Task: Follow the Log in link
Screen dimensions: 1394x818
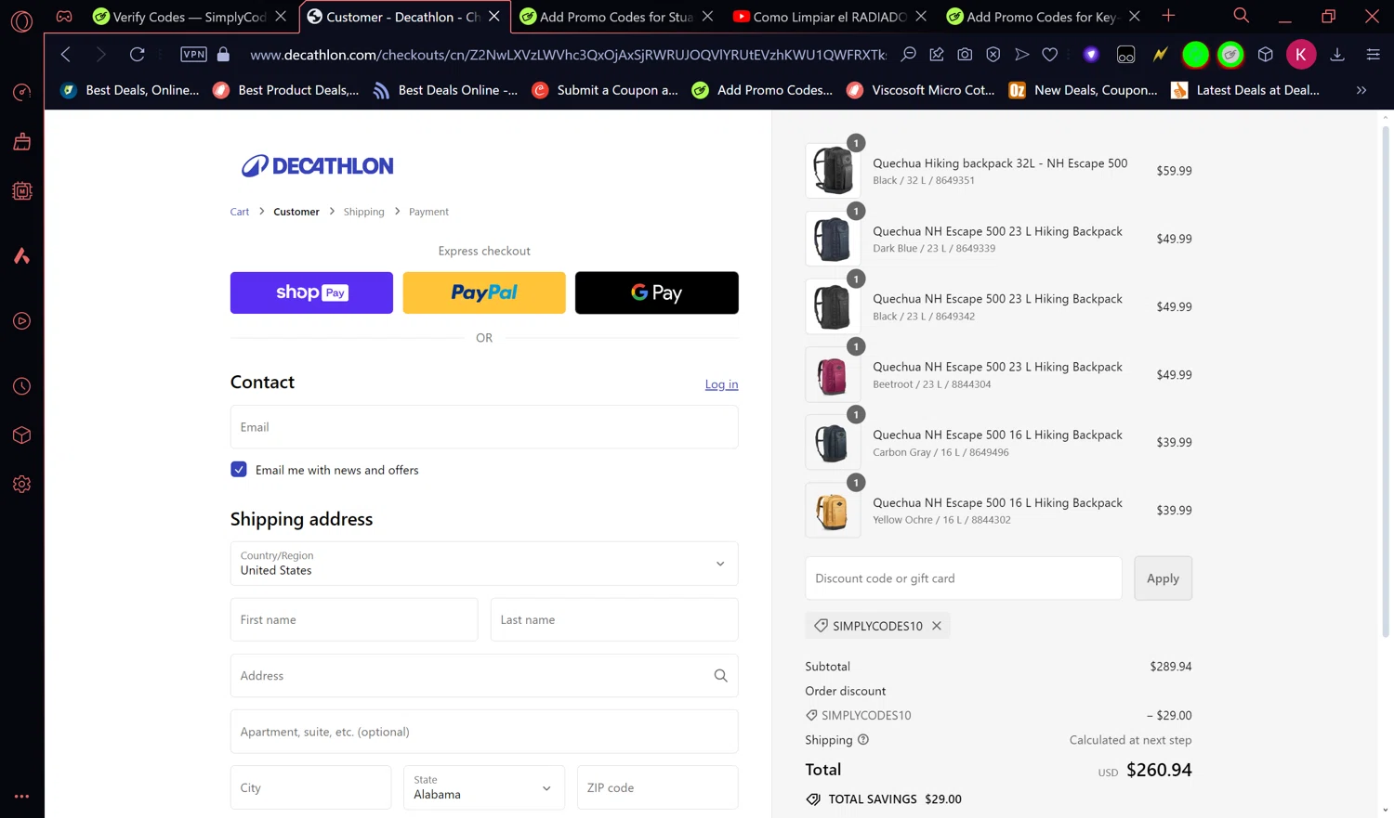Action: tap(721, 384)
